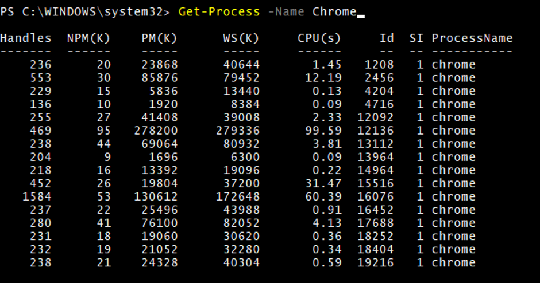The width and height of the screenshot is (540, 283).
Task: Click NPM value 9 for Id 13964
Action: pyautogui.click(x=107, y=158)
